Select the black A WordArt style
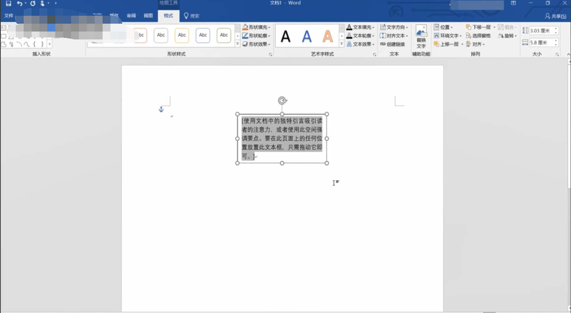571x313 pixels. [285, 36]
